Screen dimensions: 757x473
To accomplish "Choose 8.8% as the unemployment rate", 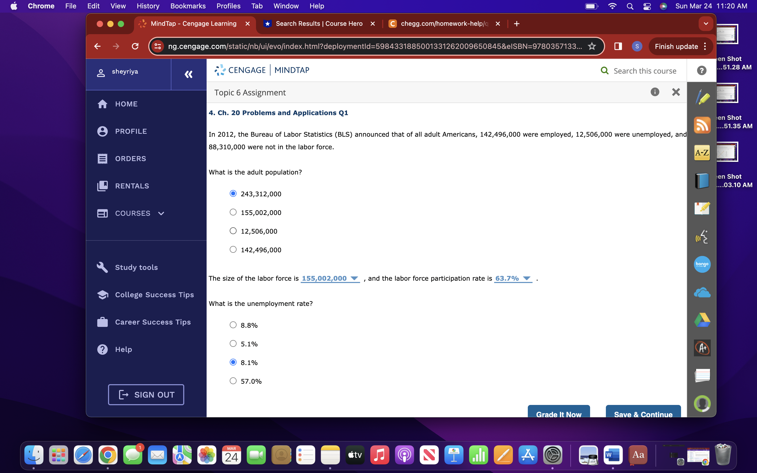I will coord(233,325).
